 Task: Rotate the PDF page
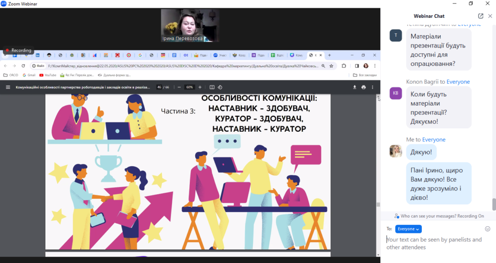coord(220,87)
